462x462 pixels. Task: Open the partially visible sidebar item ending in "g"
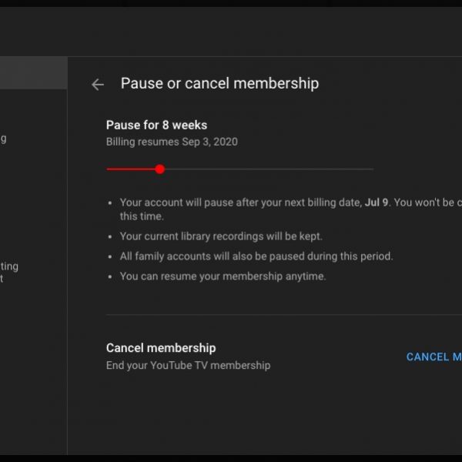tap(3, 139)
